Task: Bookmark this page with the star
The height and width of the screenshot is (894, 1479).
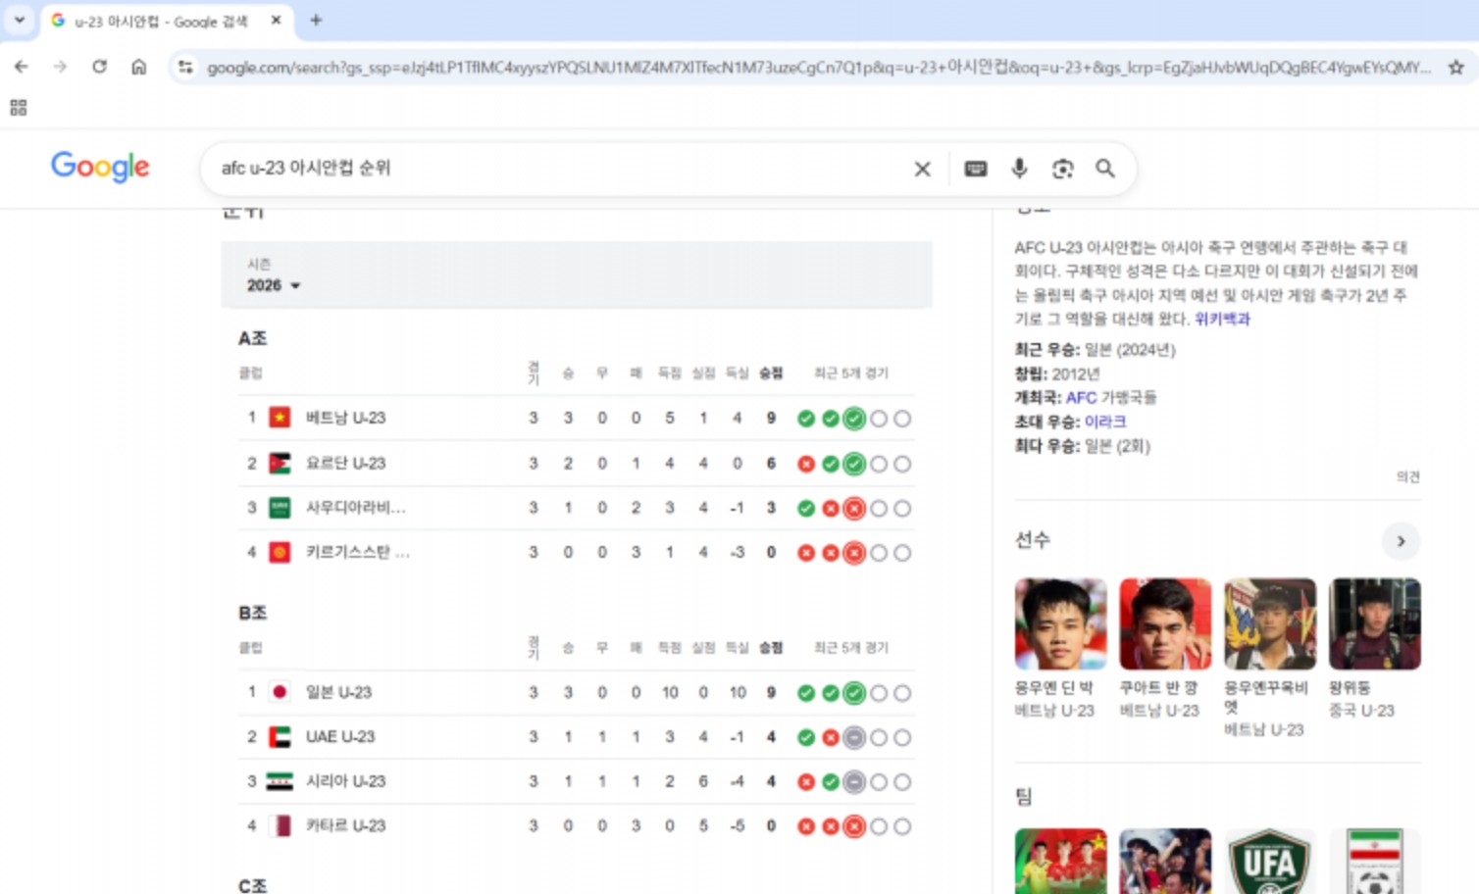Action: (1455, 67)
